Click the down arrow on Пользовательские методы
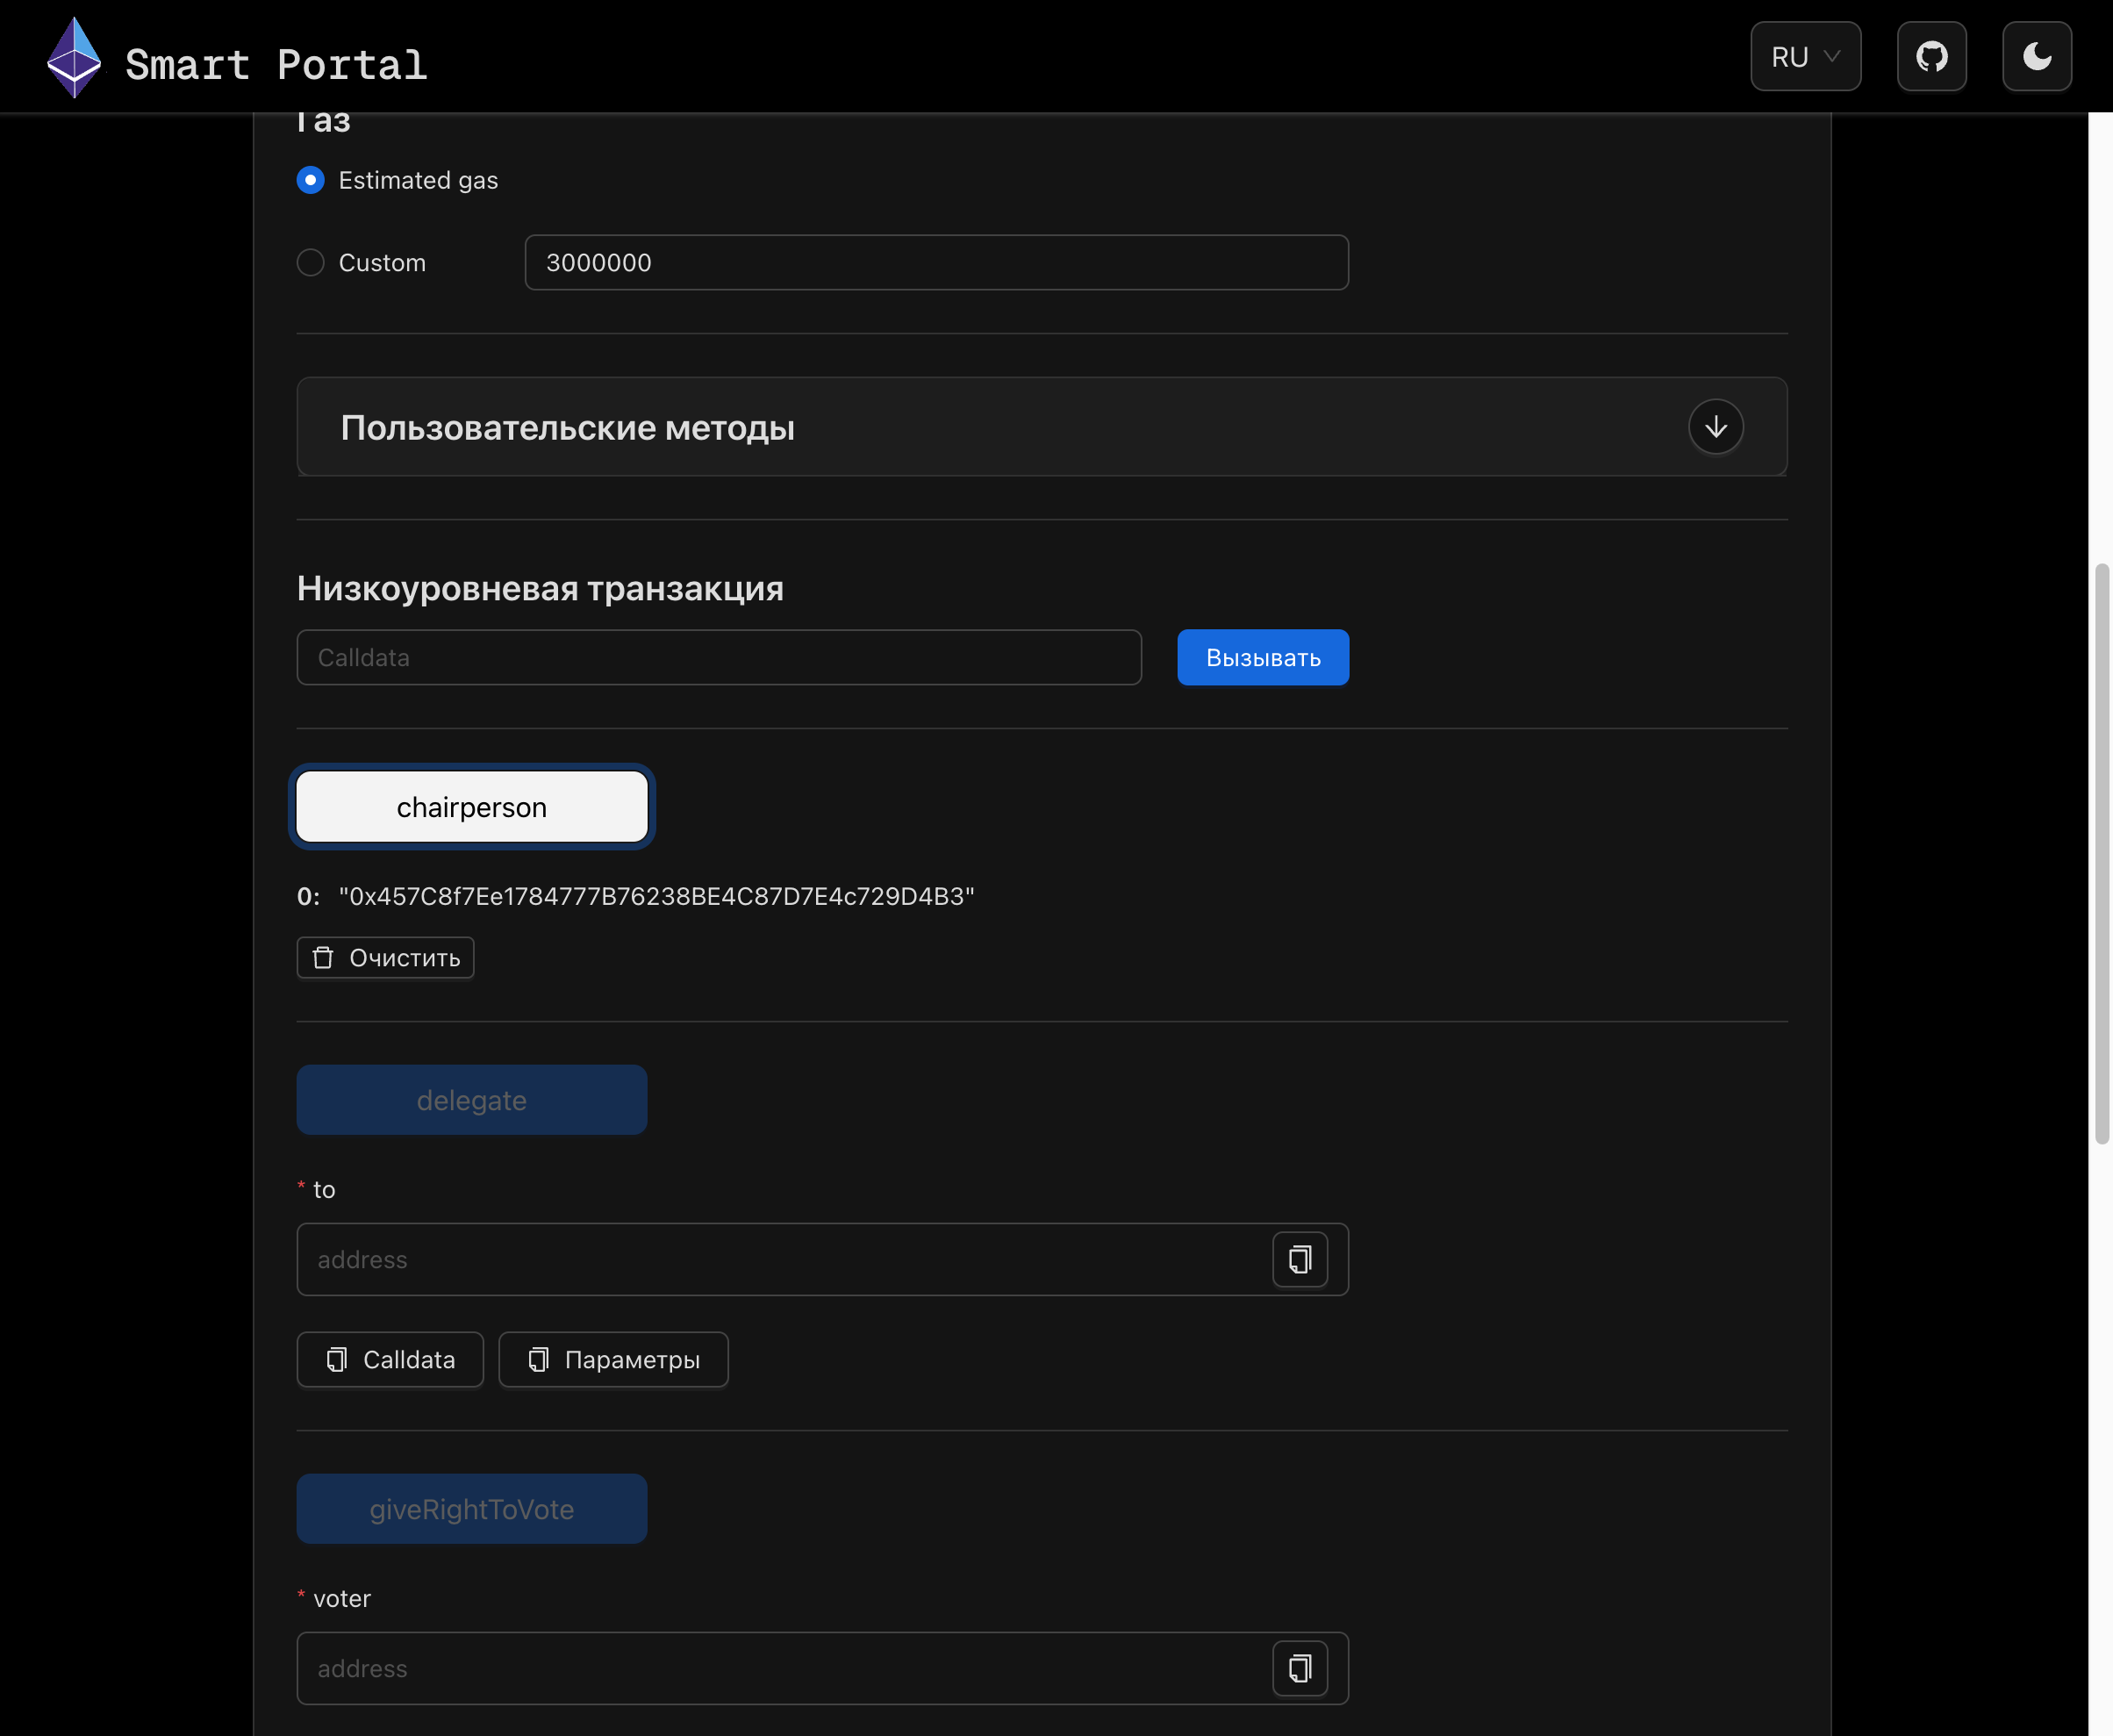This screenshot has height=1736, width=2113. (1715, 425)
